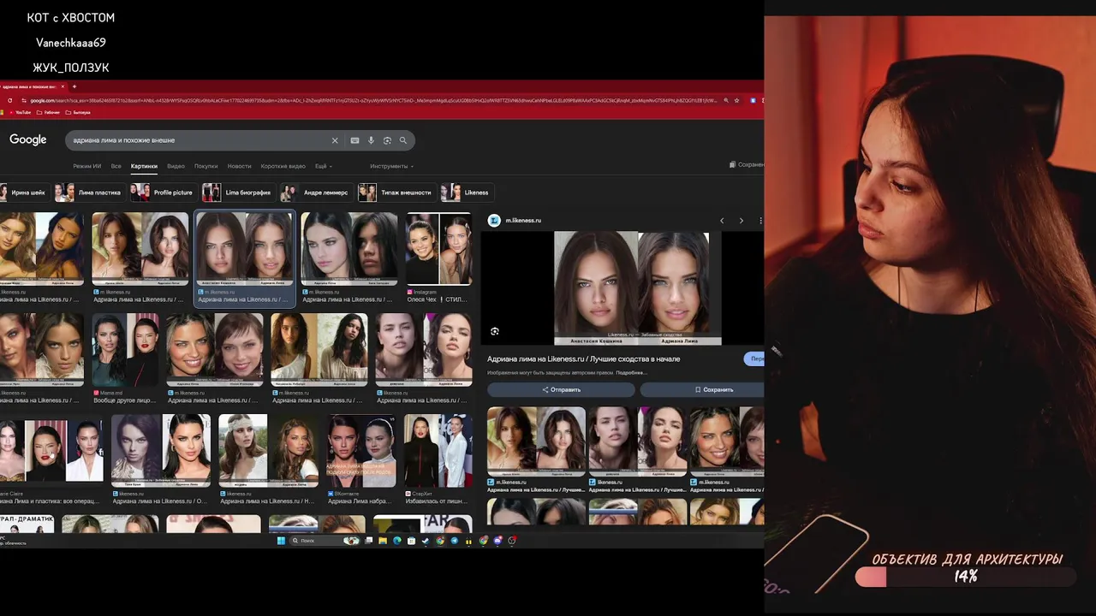Image resolution: width=1096 pixels, height=616 pixels.
Task: Filter by the Андре леммерс chip
Action: (x=315, y=192)
